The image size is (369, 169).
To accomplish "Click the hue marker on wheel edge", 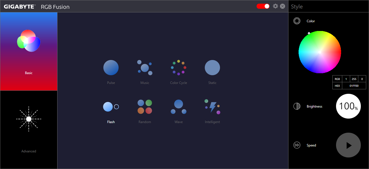I will tap(309, 33).
